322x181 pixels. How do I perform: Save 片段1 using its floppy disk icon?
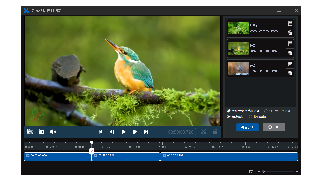(x=290, y=24)
